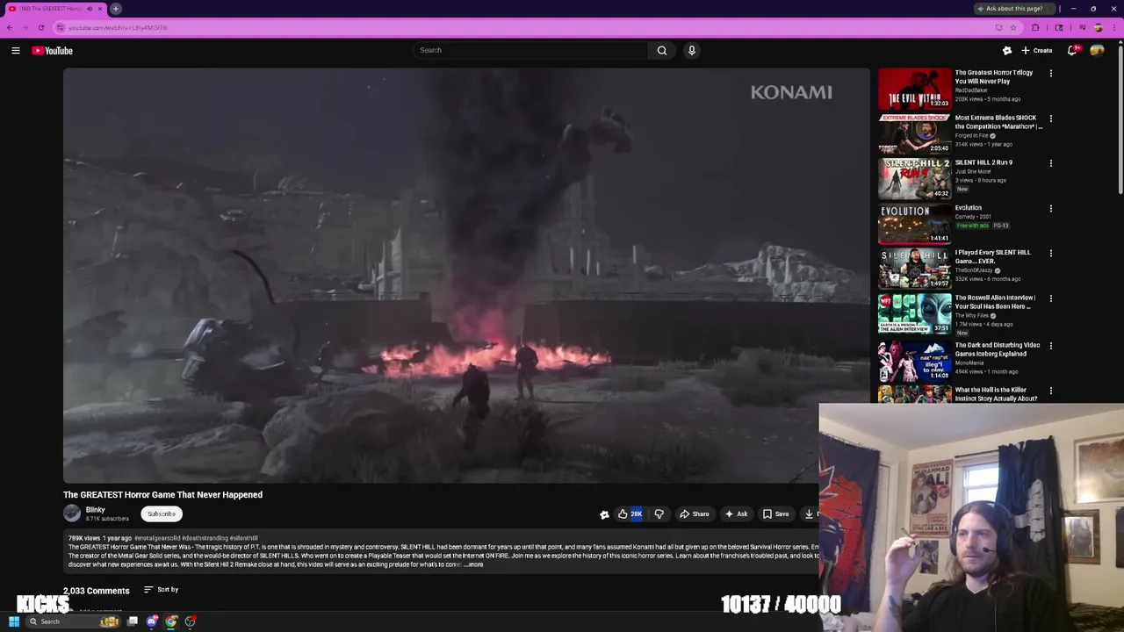This screenshot has height=632, width=1124.
Task: Expand the description with ...more
Action: [x=473, y=564]
